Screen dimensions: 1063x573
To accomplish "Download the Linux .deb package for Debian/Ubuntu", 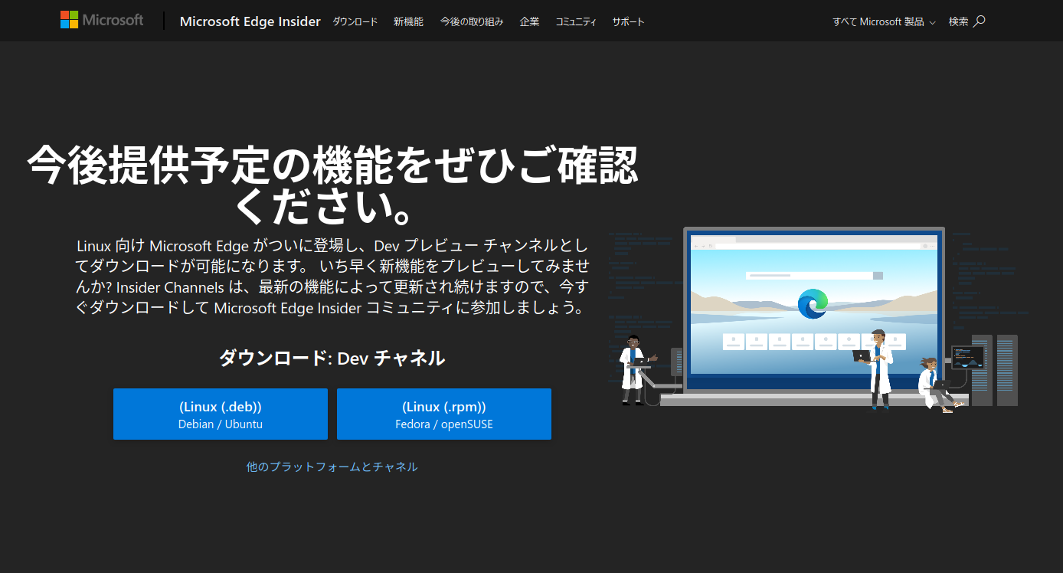I will [220, 414].
